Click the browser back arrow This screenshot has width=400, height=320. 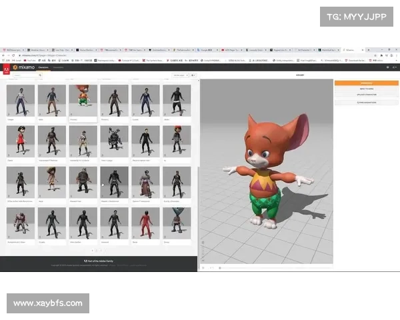click(x=4, y=56)
